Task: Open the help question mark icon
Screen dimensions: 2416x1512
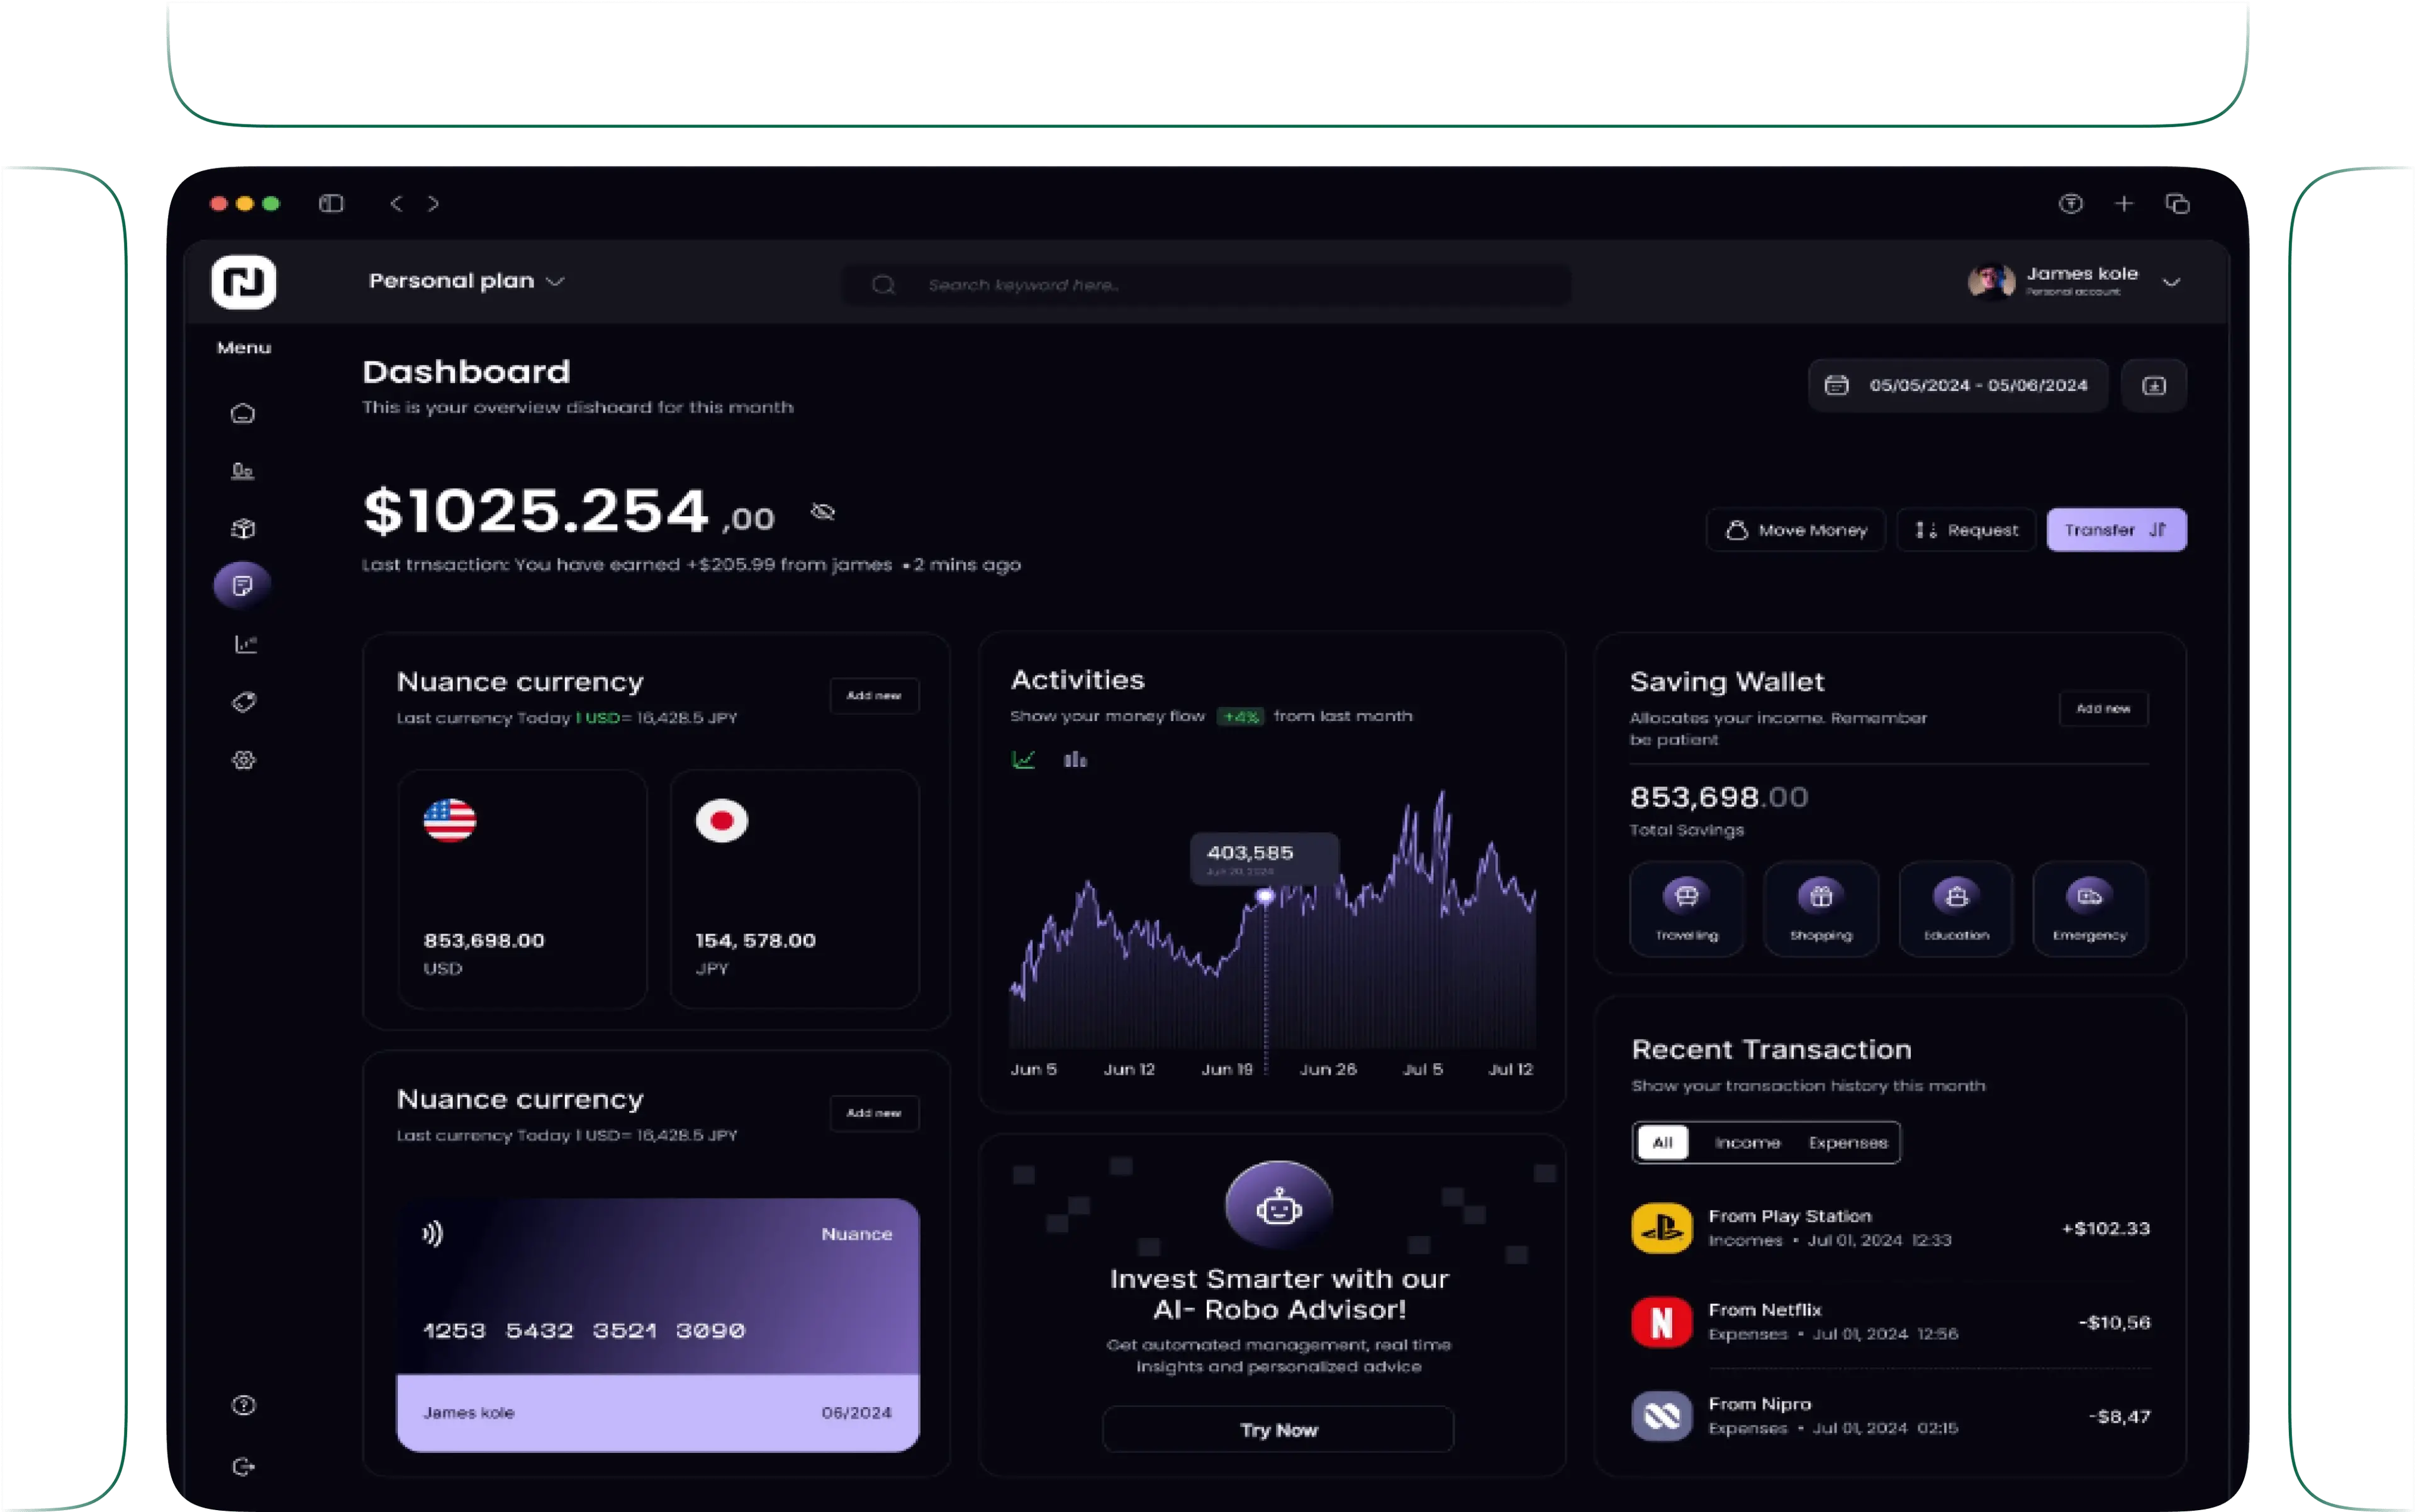Action: click(243, 1405)
